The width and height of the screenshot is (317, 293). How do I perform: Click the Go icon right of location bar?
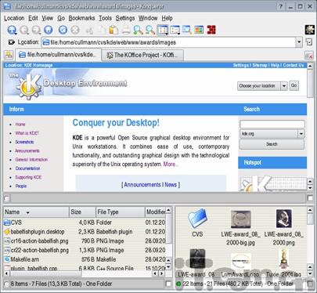tap(309, 42)
